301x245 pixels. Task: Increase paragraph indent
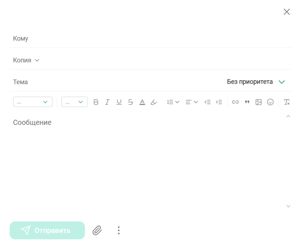tap(219, 102)
